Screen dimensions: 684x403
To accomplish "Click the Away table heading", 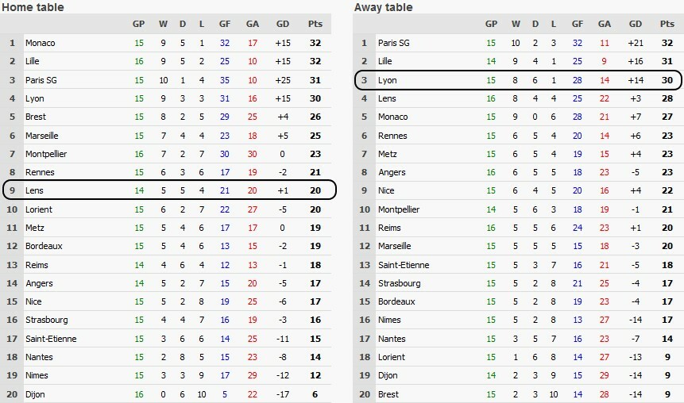I will tap(385, 7).
